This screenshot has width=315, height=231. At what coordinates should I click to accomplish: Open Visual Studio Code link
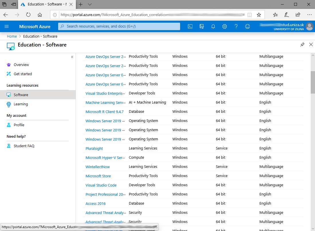point(101,185)
